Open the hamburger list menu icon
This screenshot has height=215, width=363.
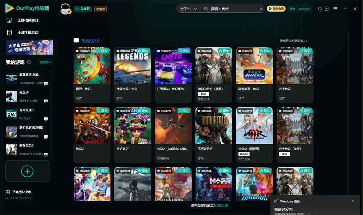tap(335, 9)
